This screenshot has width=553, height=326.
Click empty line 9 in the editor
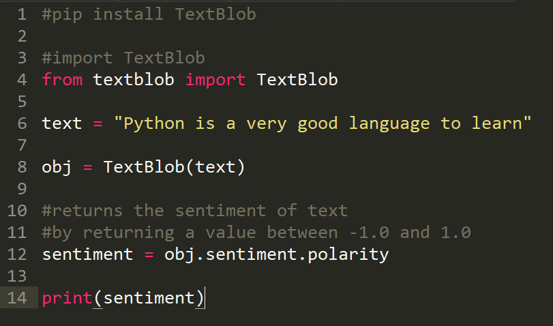(x=282, y=189)
